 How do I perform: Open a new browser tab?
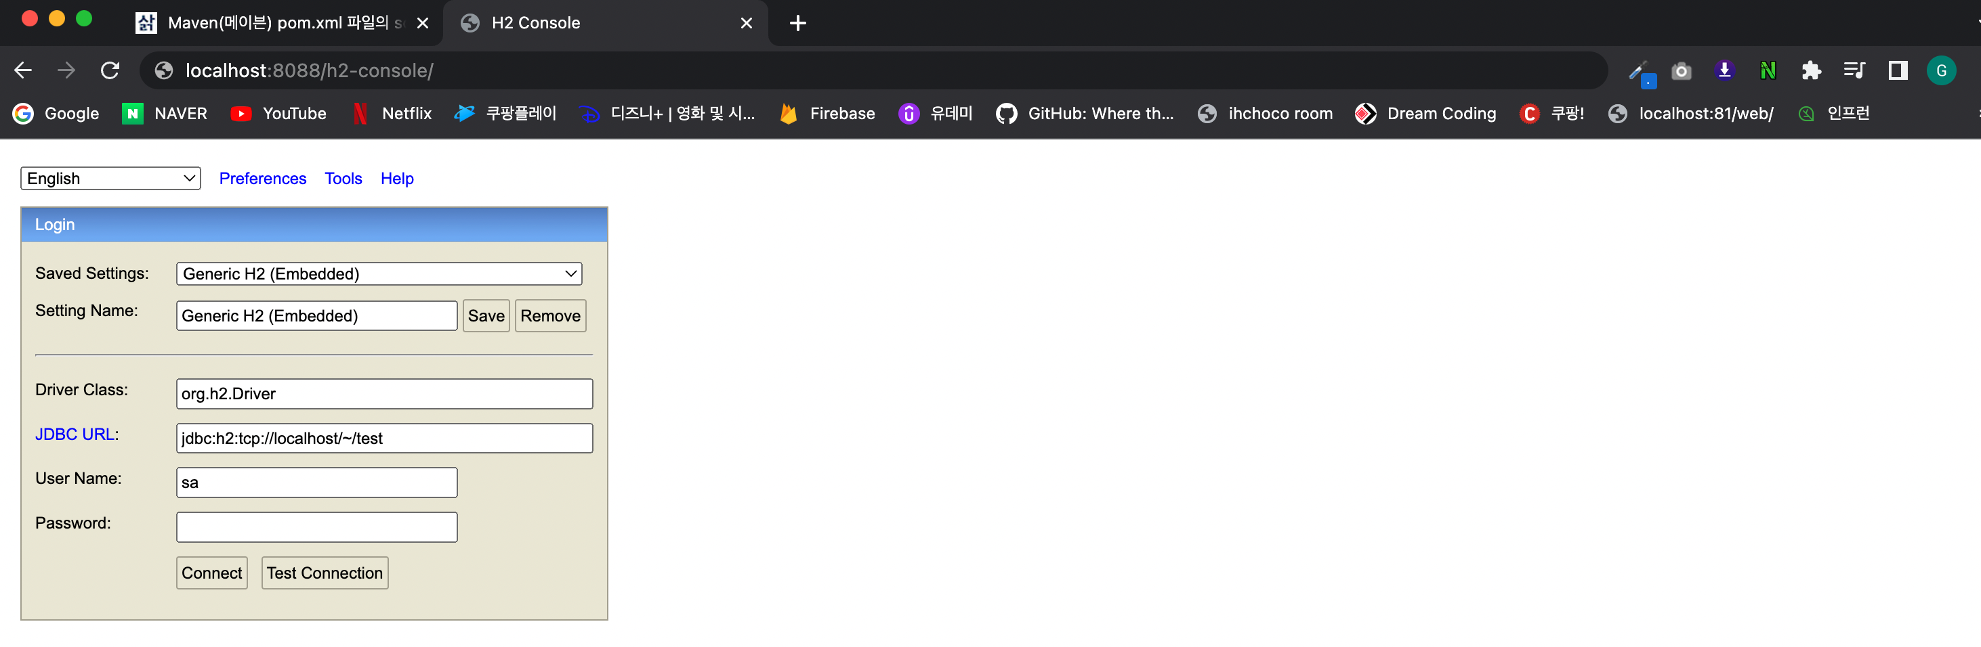(x=797, y=23)
